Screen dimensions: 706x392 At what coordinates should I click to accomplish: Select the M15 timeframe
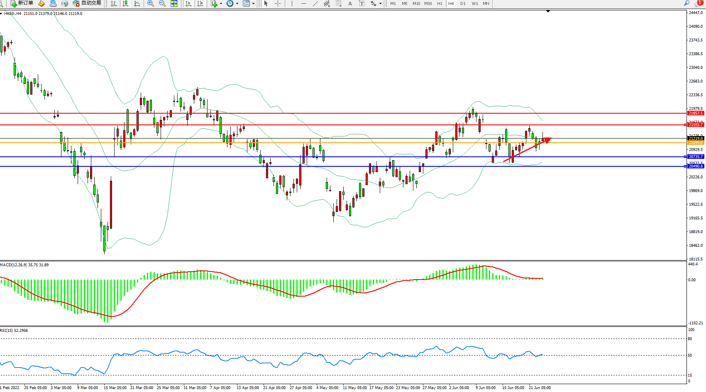click(x=416, y=3)
